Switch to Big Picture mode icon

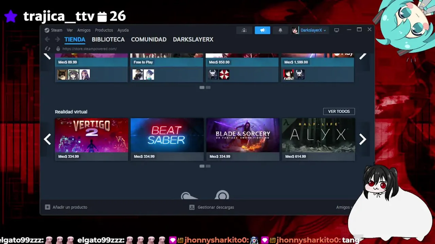[336, 30]
